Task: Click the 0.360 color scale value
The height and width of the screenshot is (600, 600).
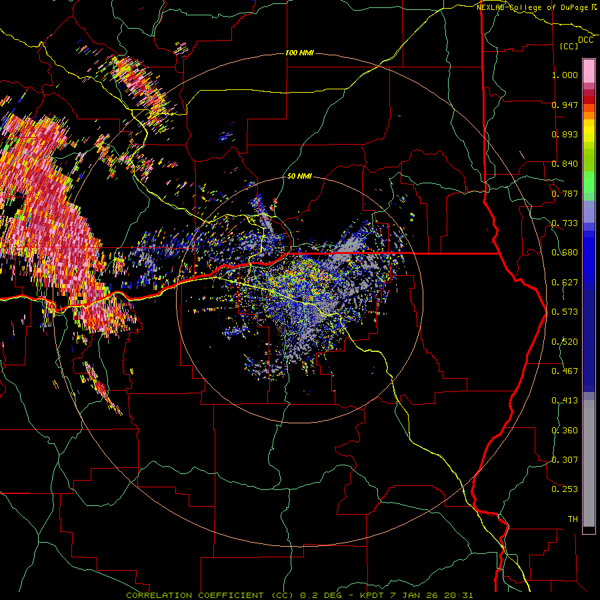Action: (565, 431)
